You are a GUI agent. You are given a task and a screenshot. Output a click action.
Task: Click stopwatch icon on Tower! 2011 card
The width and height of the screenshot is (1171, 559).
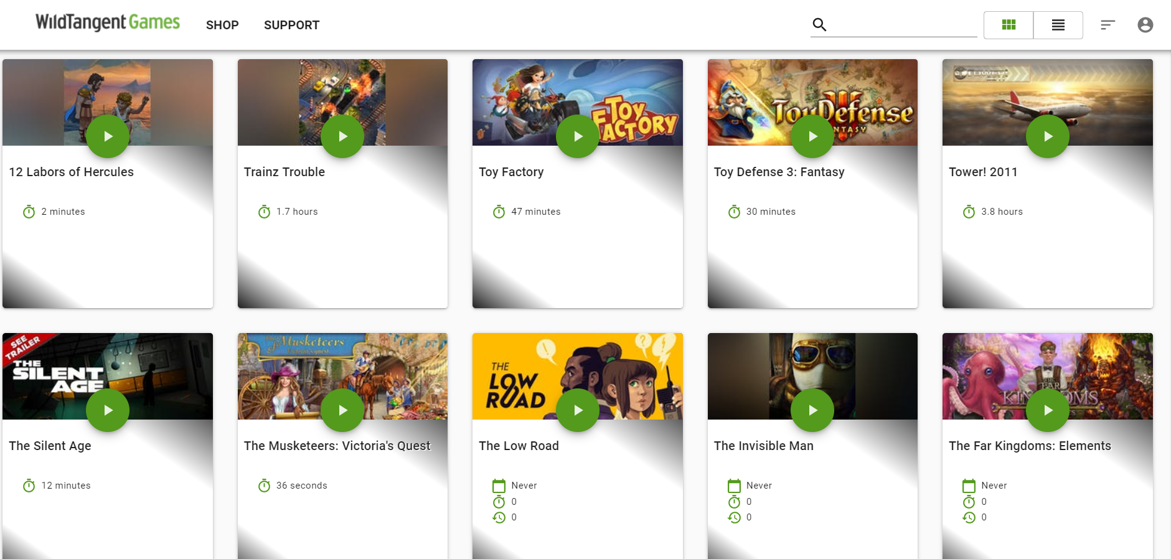tap(969, 212)
